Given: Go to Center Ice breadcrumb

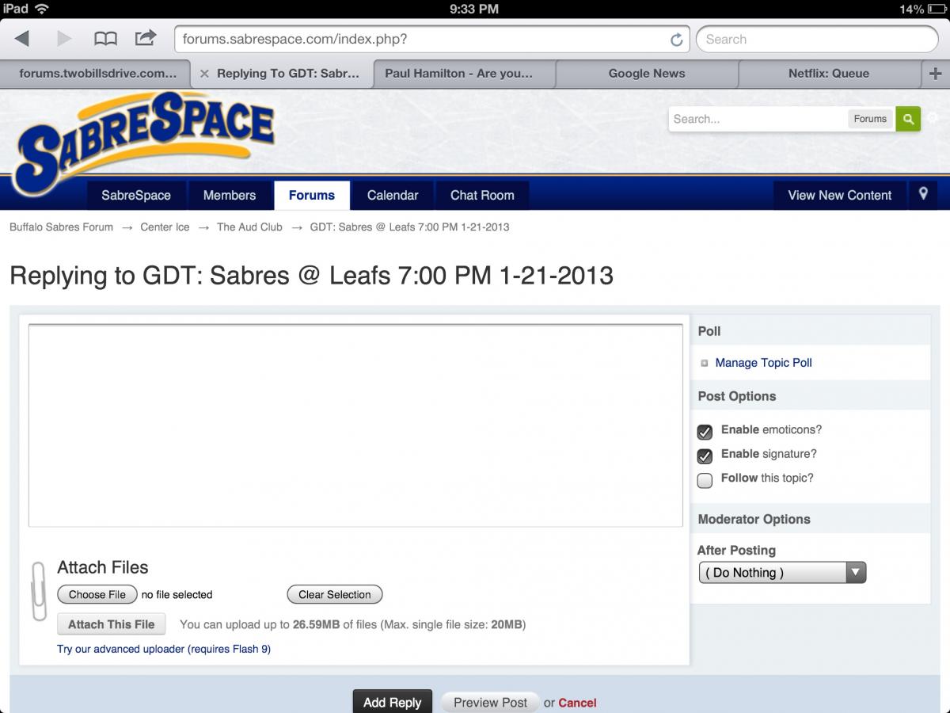Looking at the screenshot, I should coord(165,227).
